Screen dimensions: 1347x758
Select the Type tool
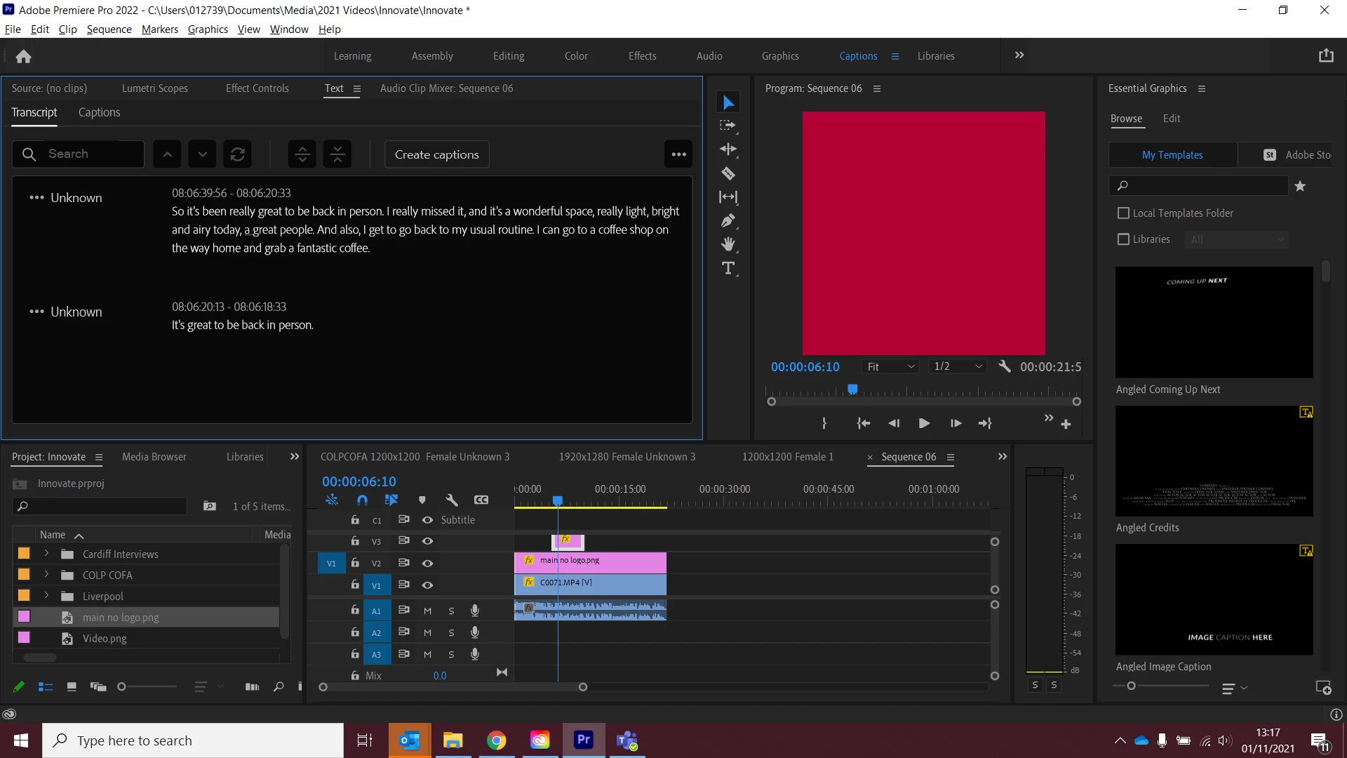pyautogui.click(x=728, y=268)
